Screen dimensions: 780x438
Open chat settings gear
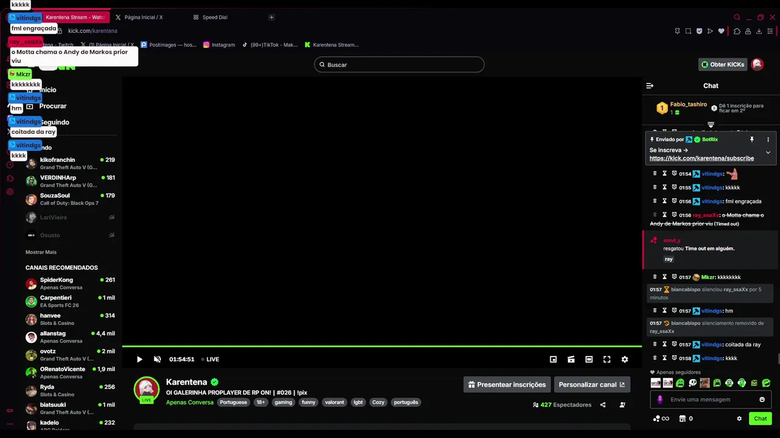pyautogui.click(x=739, y=419)
